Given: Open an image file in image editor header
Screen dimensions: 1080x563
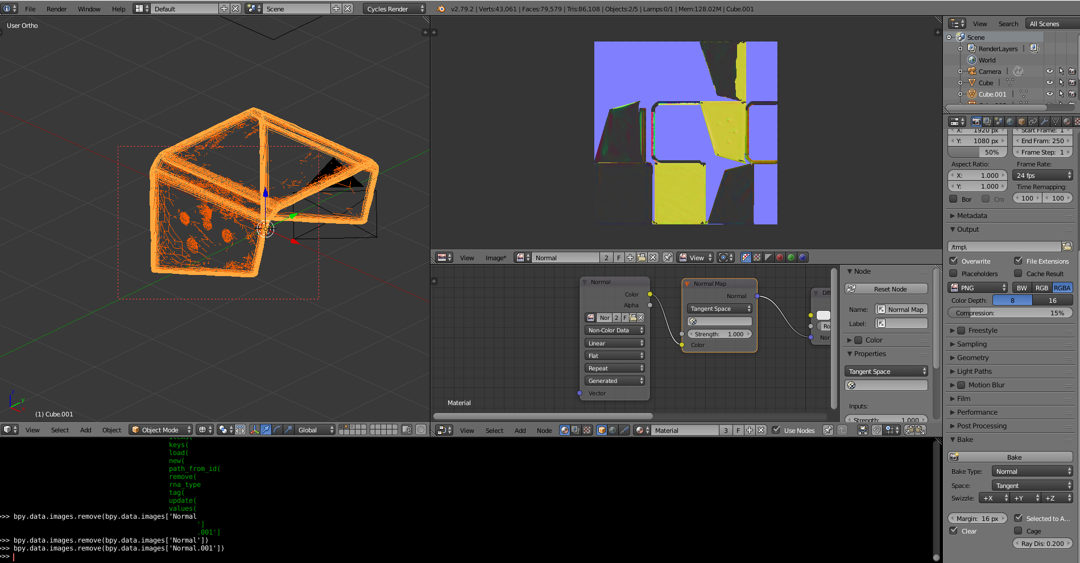Looking at the screenshot, I should (x=642, y=257).
